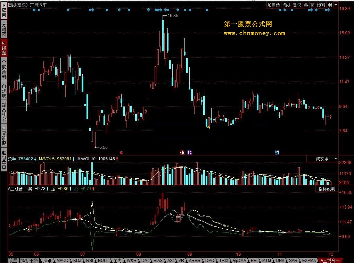This screenshot has height=263, width=354.
Task: Switch to OBV indicator tab
Action: click(280, 261)
